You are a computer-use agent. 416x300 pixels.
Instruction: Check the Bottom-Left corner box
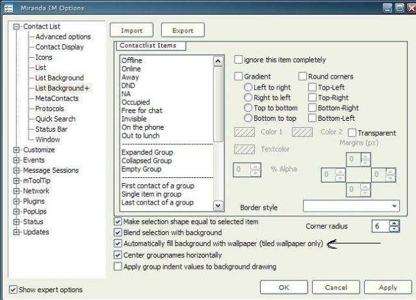[312, 118]
